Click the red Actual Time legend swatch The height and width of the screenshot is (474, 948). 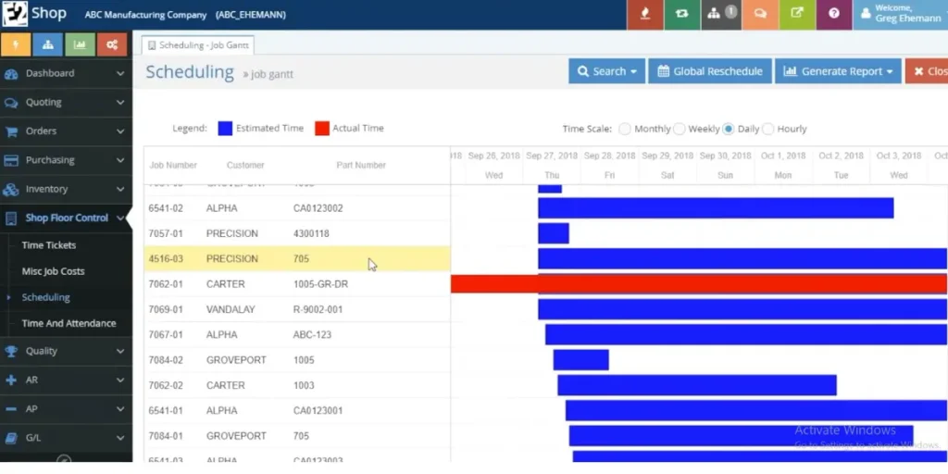coord(322,129)
